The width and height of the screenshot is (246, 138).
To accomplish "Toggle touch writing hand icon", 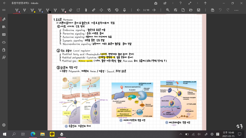I will (x=109, y=10).
